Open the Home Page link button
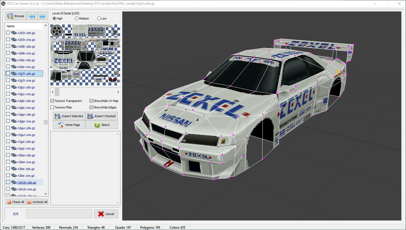The height and width of the screenshot is (230, 406). click(x=69, y=125)
